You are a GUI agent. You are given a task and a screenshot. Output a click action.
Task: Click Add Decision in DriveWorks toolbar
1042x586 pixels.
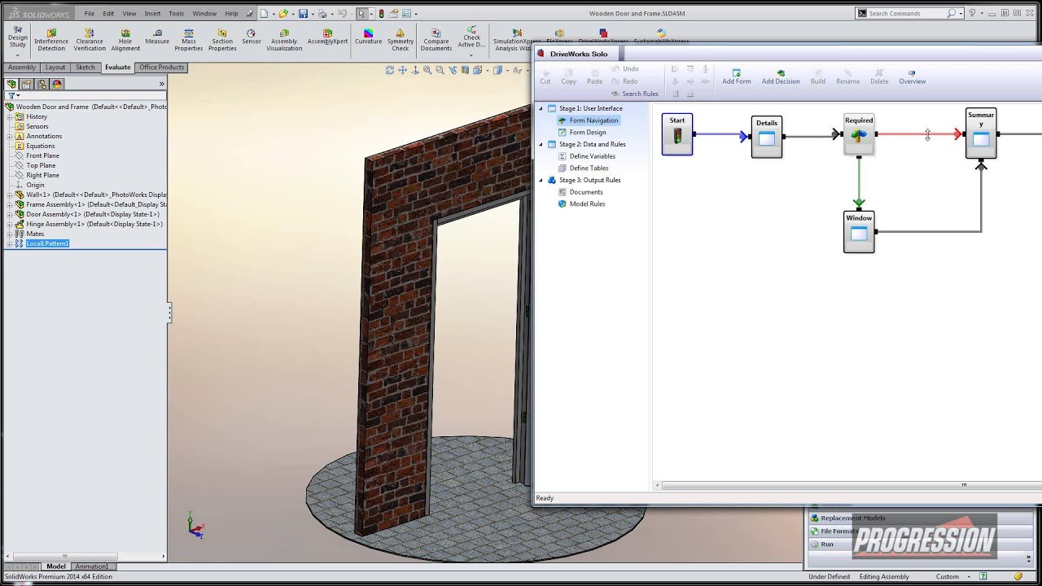pos(780,77)
